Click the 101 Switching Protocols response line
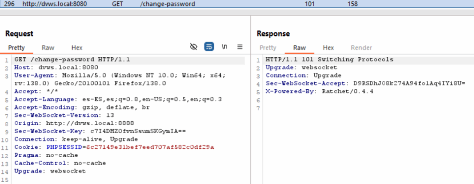 (330, 60)
